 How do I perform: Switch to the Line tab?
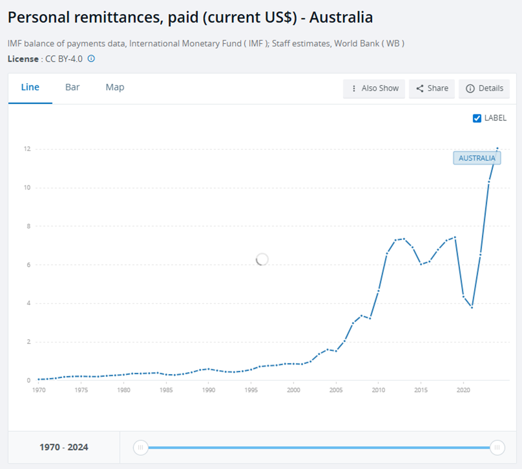pyautogui.click(x=30, y=87)
